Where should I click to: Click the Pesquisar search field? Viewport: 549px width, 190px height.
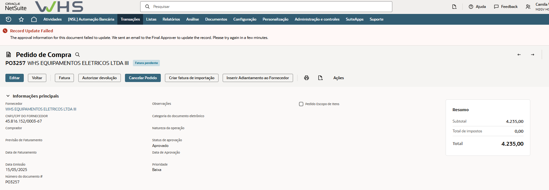(266, 7)
